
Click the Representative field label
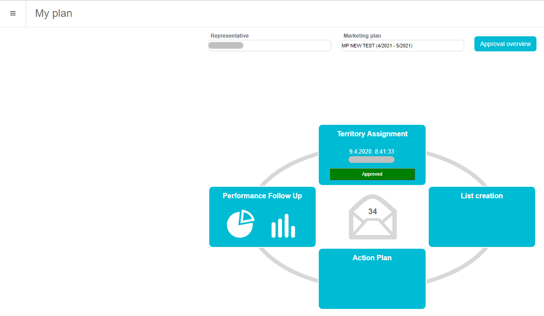(x=229, y=36)
